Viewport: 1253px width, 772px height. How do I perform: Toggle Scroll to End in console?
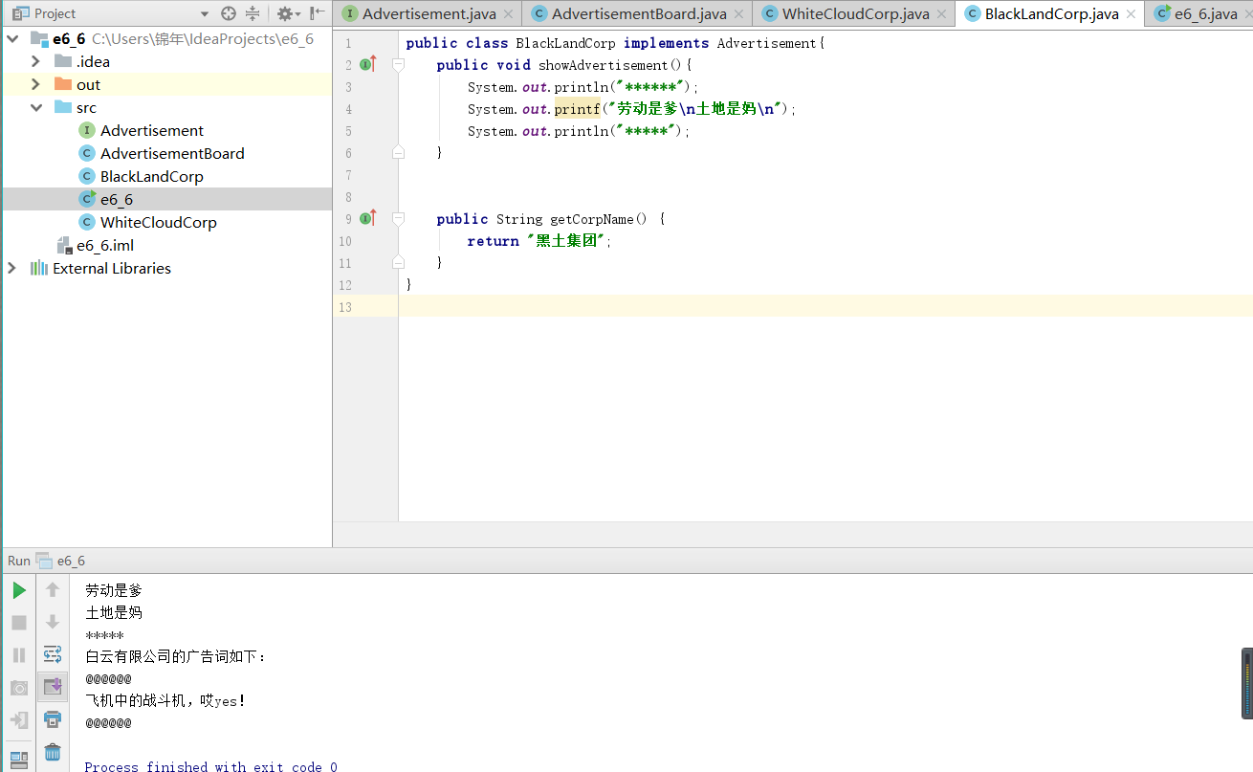[53, 687]
